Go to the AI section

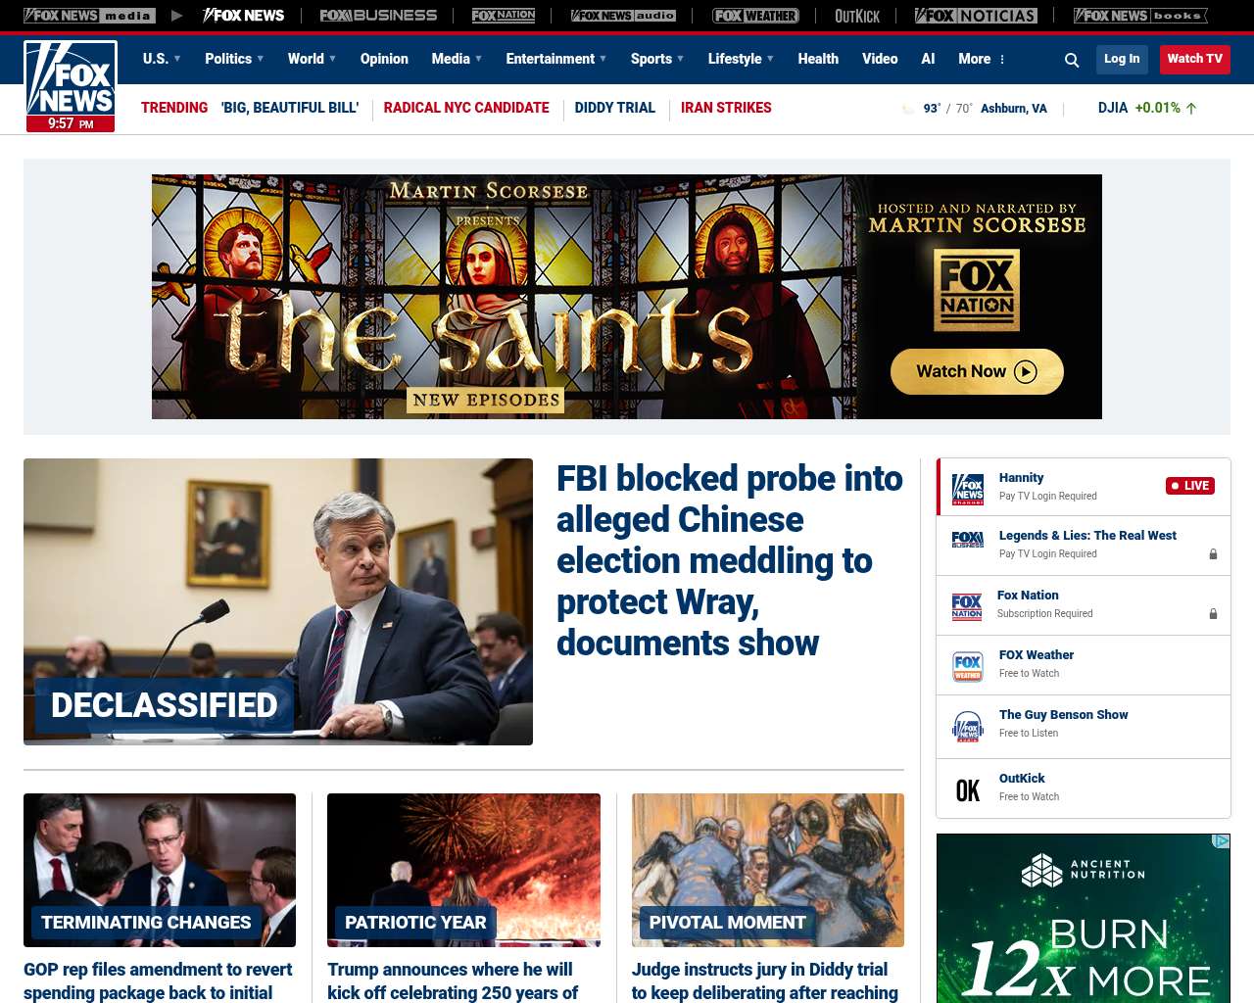(x=928, y=59)
